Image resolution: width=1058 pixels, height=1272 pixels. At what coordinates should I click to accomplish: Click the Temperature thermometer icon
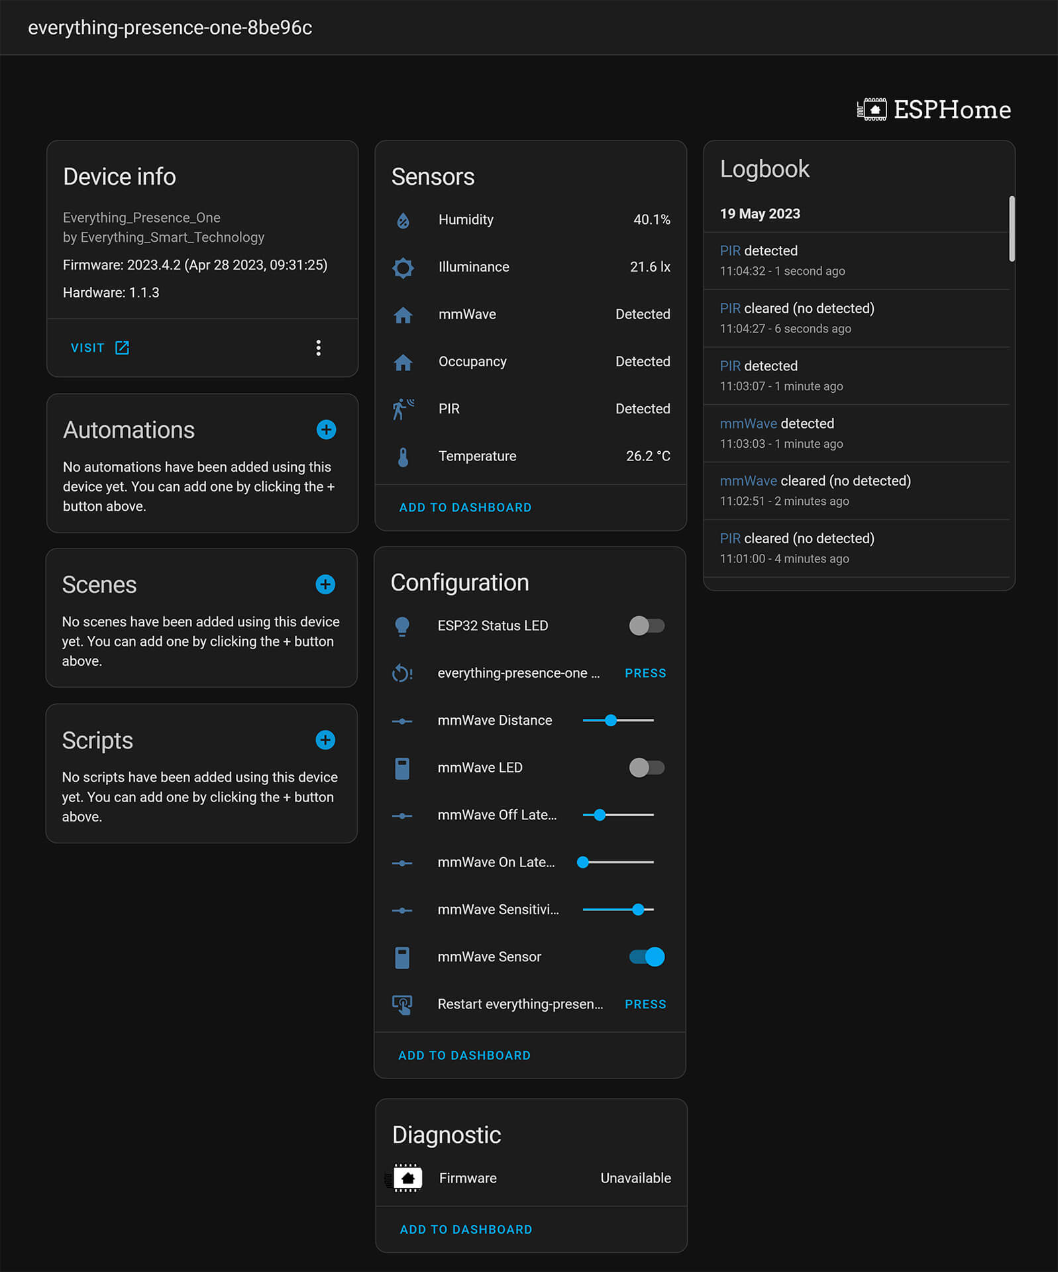click(x=403, y=456)
